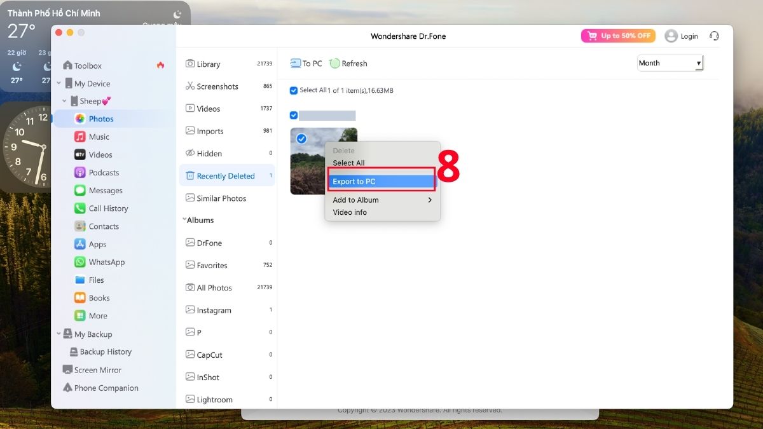Image resolution: width=763 pixels, height=429 pixels.
Task: Click the selected video thumbnail
Action: click(308, 161)
